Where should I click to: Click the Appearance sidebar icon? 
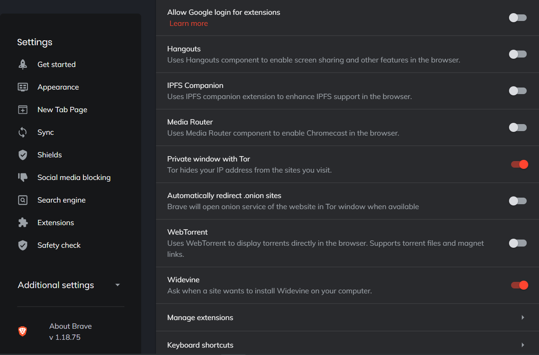click(23, 87)
